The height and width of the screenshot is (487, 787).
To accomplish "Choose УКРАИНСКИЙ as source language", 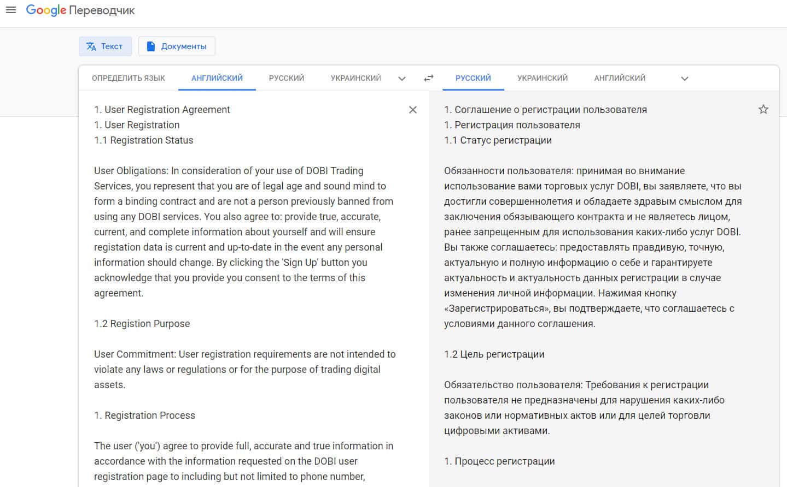I will 355,78.
